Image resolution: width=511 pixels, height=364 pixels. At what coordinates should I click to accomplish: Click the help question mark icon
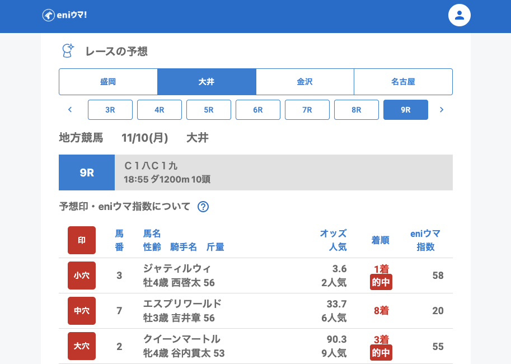click(x=203, y=207)
